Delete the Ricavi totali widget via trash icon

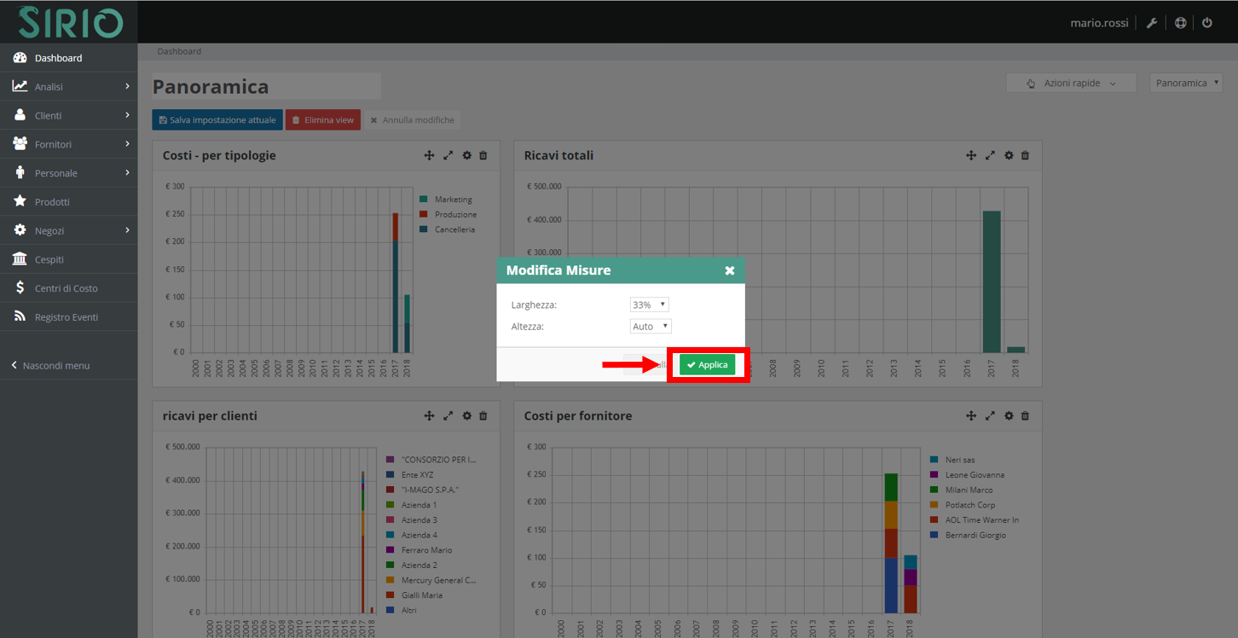(x=1025, y=155)
